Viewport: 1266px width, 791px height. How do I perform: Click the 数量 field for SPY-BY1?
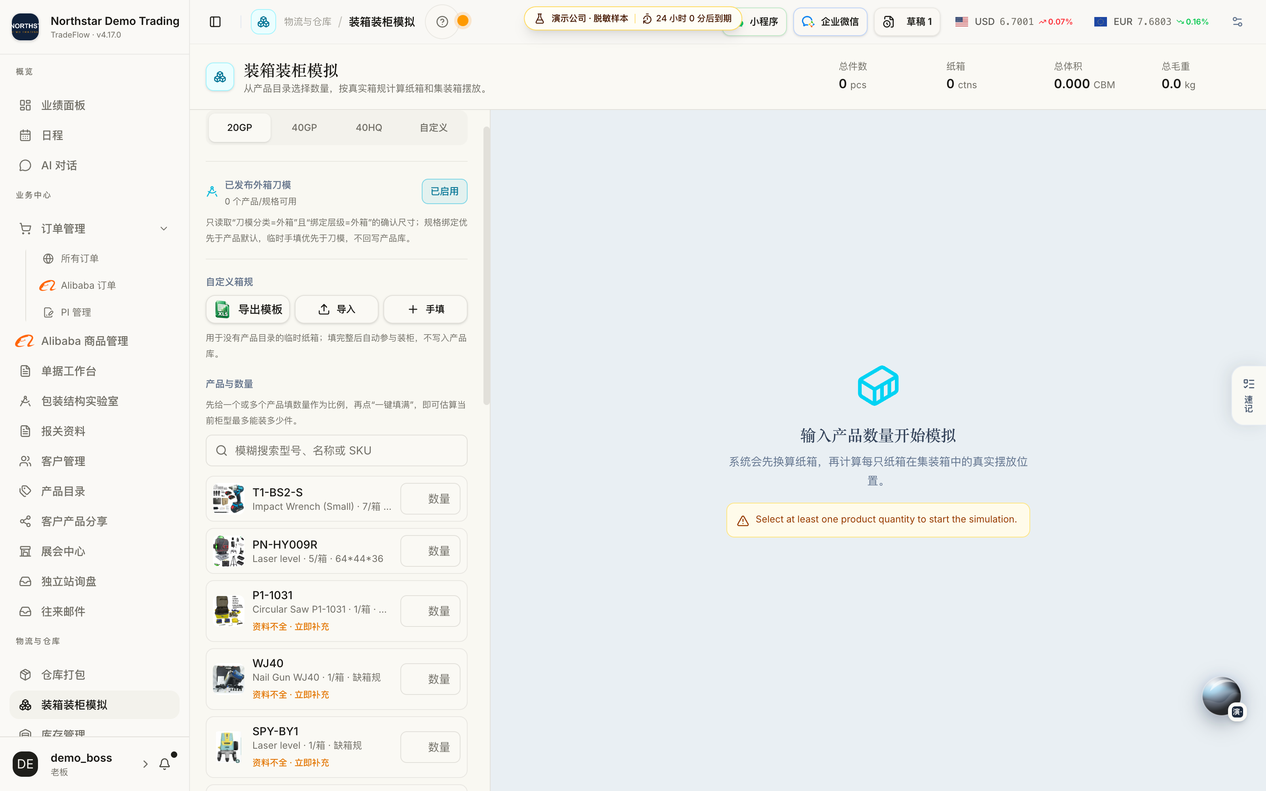[430, 747]
